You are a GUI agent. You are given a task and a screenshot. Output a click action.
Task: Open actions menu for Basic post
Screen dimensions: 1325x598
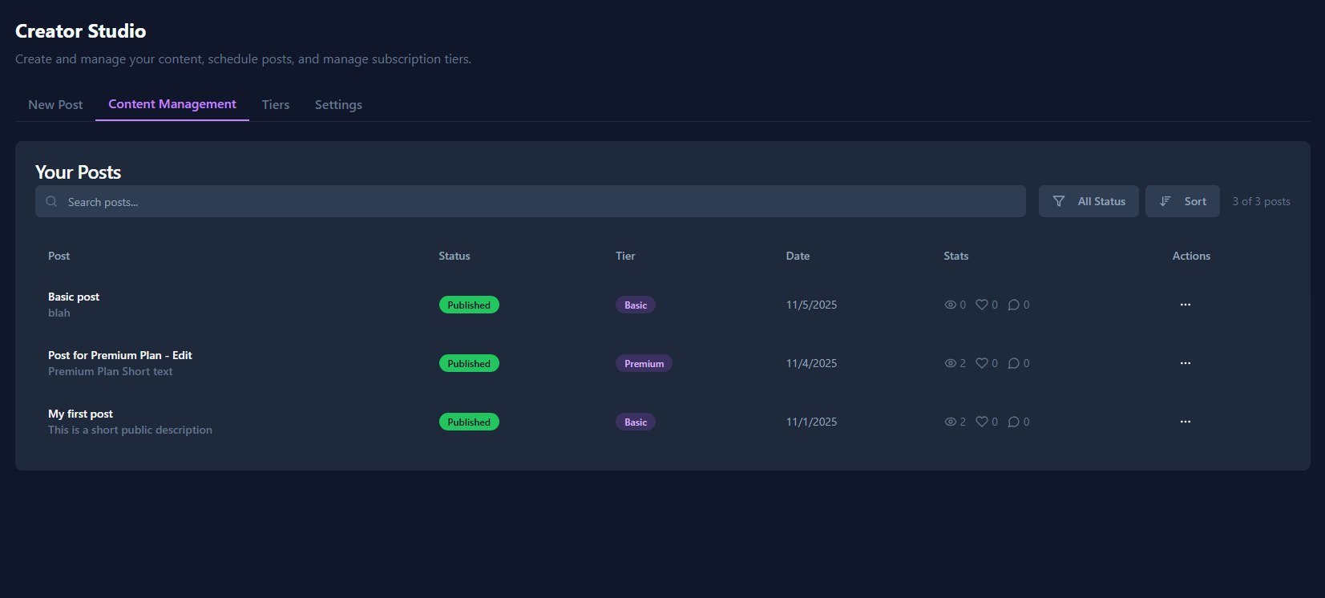(1185, 305)
